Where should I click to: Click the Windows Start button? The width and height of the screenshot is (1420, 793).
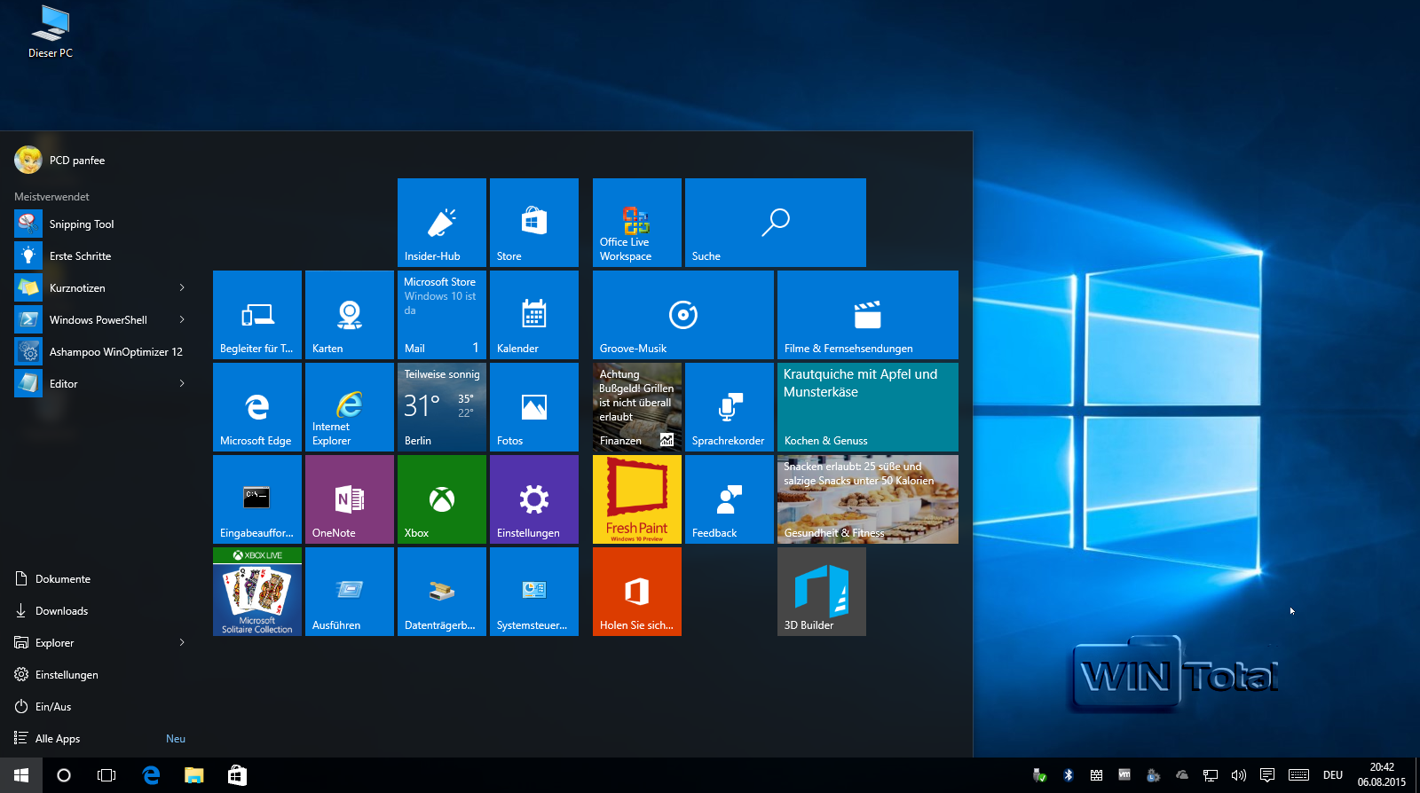[x=21, y=775]
